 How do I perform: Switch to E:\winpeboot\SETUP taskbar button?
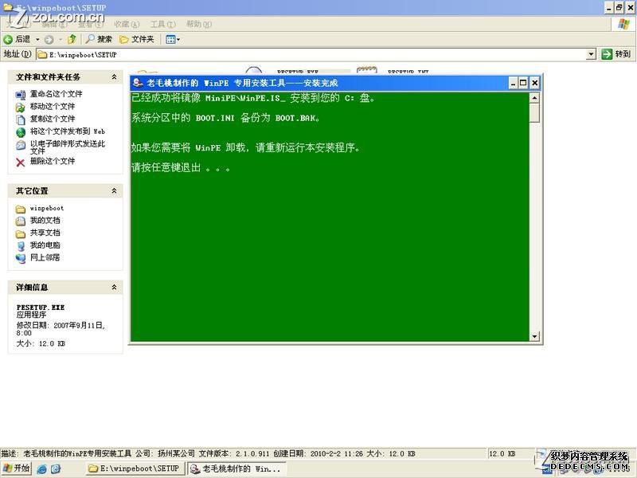[x=135, y=468]
